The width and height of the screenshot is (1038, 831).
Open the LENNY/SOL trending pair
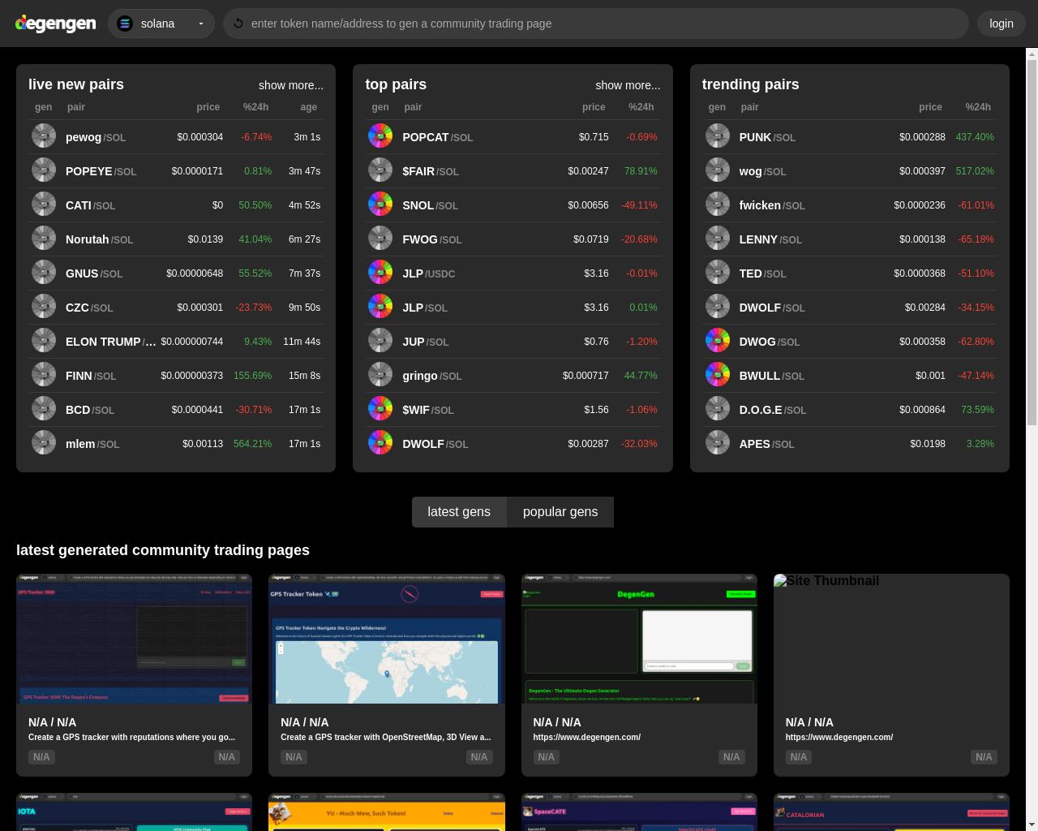pyautogui.click(x=849, y=239)
